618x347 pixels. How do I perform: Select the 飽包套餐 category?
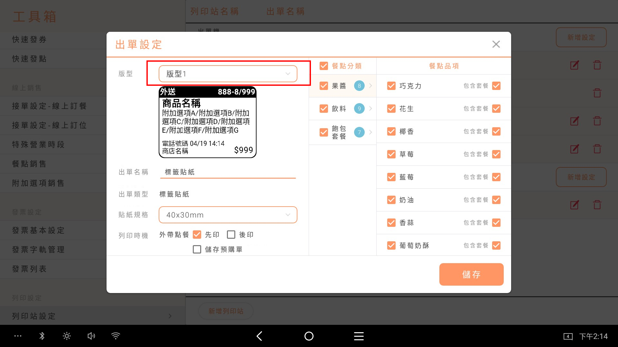pyautogui.click(x=339, y=132)
